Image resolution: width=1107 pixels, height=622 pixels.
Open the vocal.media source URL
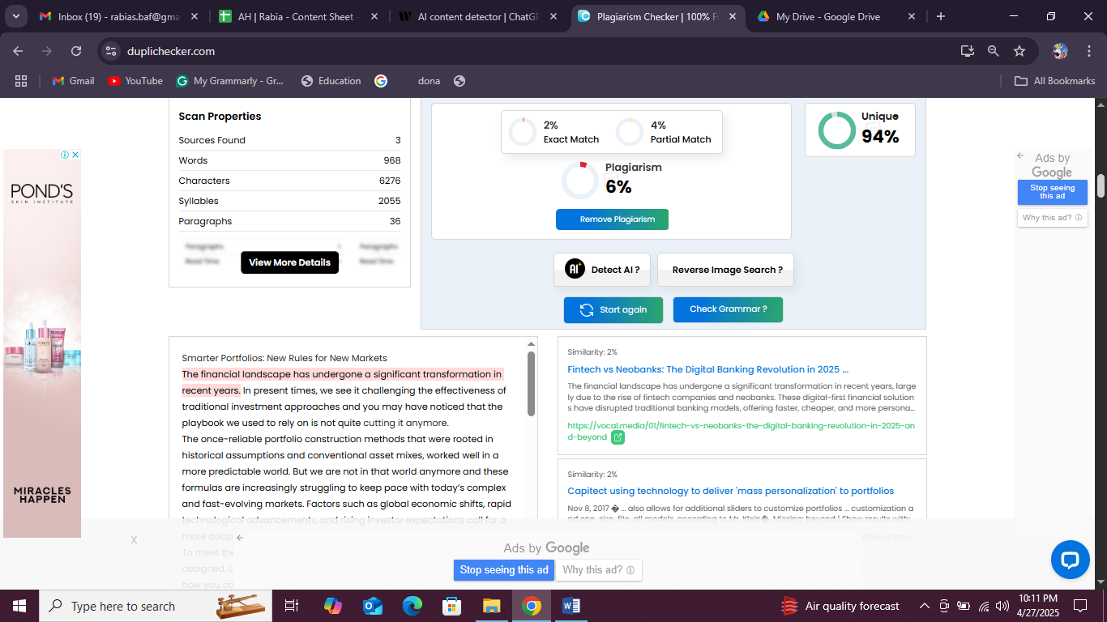(x=741, y=431)
